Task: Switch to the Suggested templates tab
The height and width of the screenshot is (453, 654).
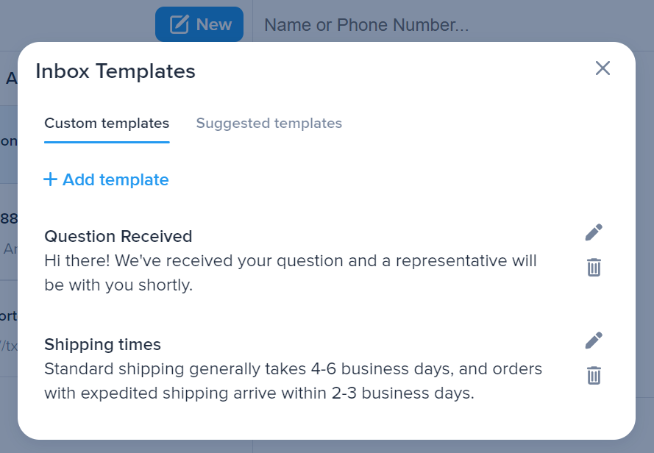Action: (x=269, y=123)
